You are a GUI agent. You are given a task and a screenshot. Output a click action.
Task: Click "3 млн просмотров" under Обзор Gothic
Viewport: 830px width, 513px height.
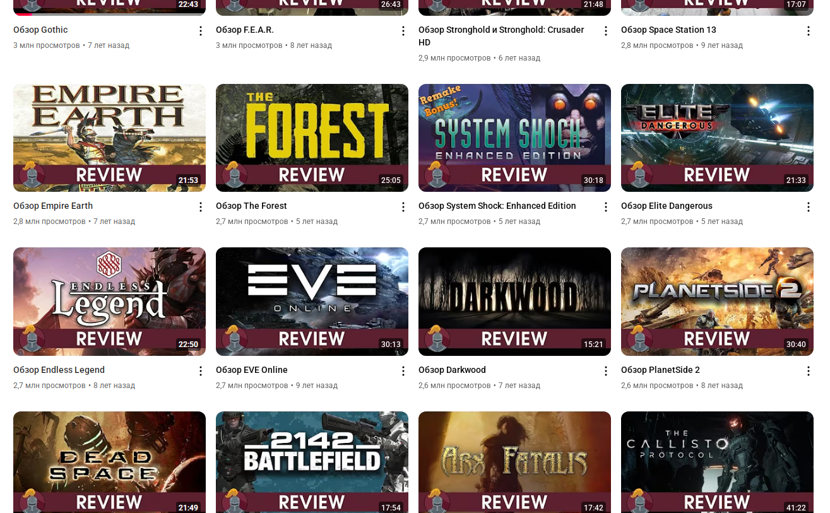click(47, 45)
